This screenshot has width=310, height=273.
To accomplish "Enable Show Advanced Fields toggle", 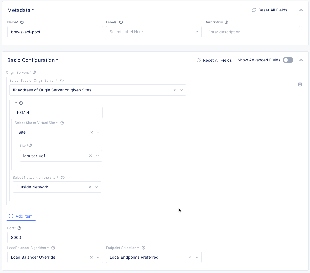I will [288, 60].
